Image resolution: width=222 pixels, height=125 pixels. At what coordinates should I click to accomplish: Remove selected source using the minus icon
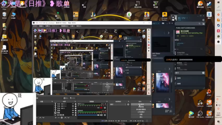[59, 117]
